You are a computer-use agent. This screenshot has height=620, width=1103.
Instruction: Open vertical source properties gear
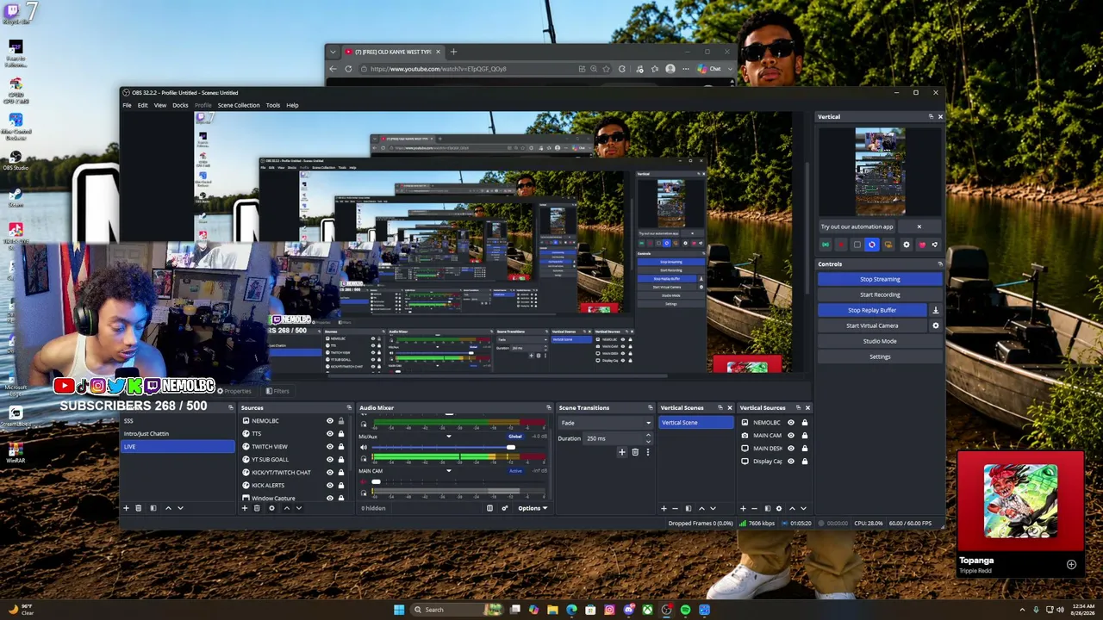click(779, 508)
